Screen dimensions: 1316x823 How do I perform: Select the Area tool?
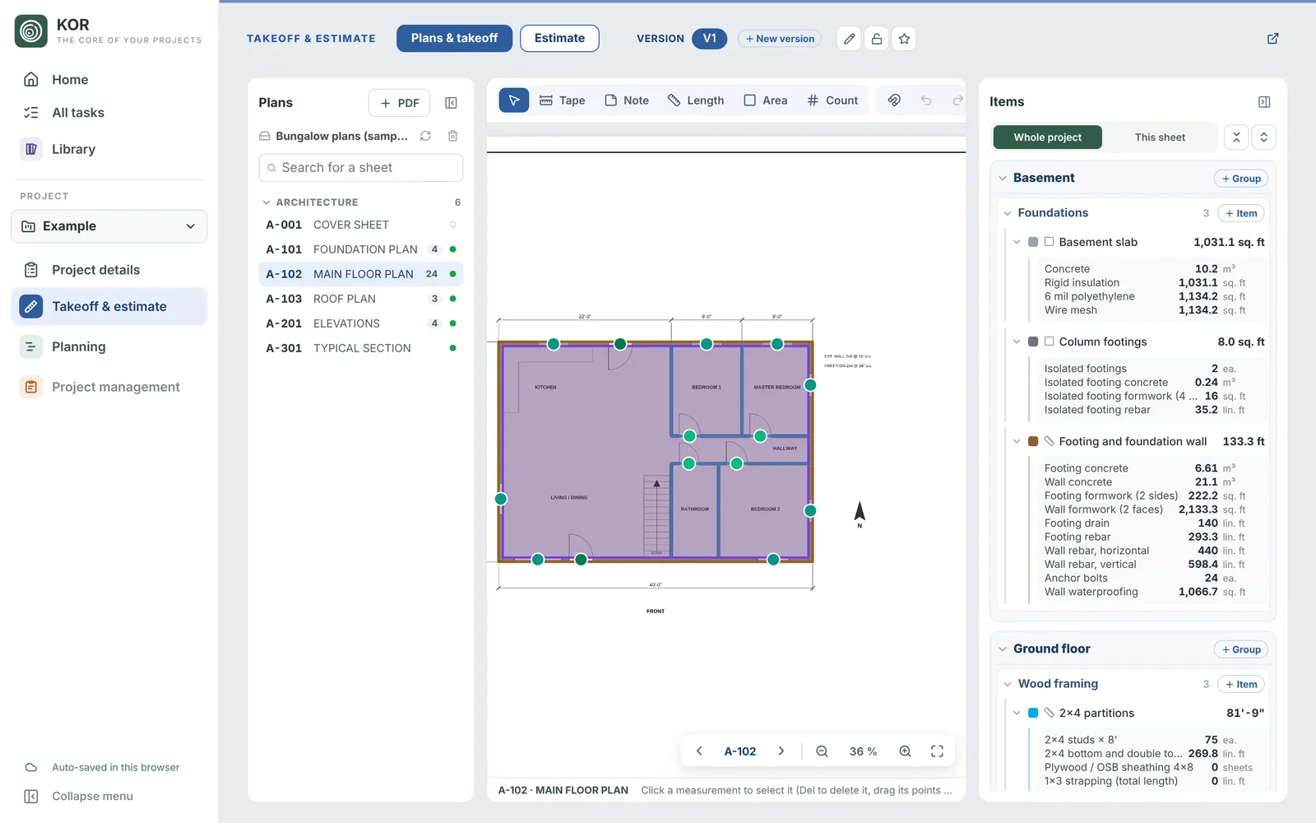(x=766, y=100)
